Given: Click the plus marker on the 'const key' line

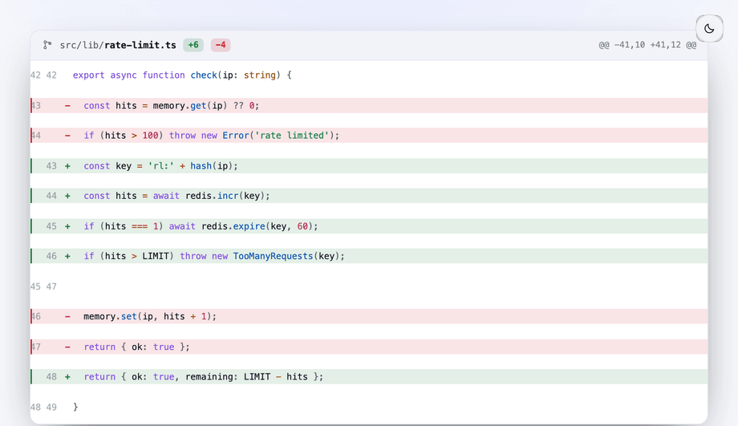Looking at the screenshot, I should [67, 166].
